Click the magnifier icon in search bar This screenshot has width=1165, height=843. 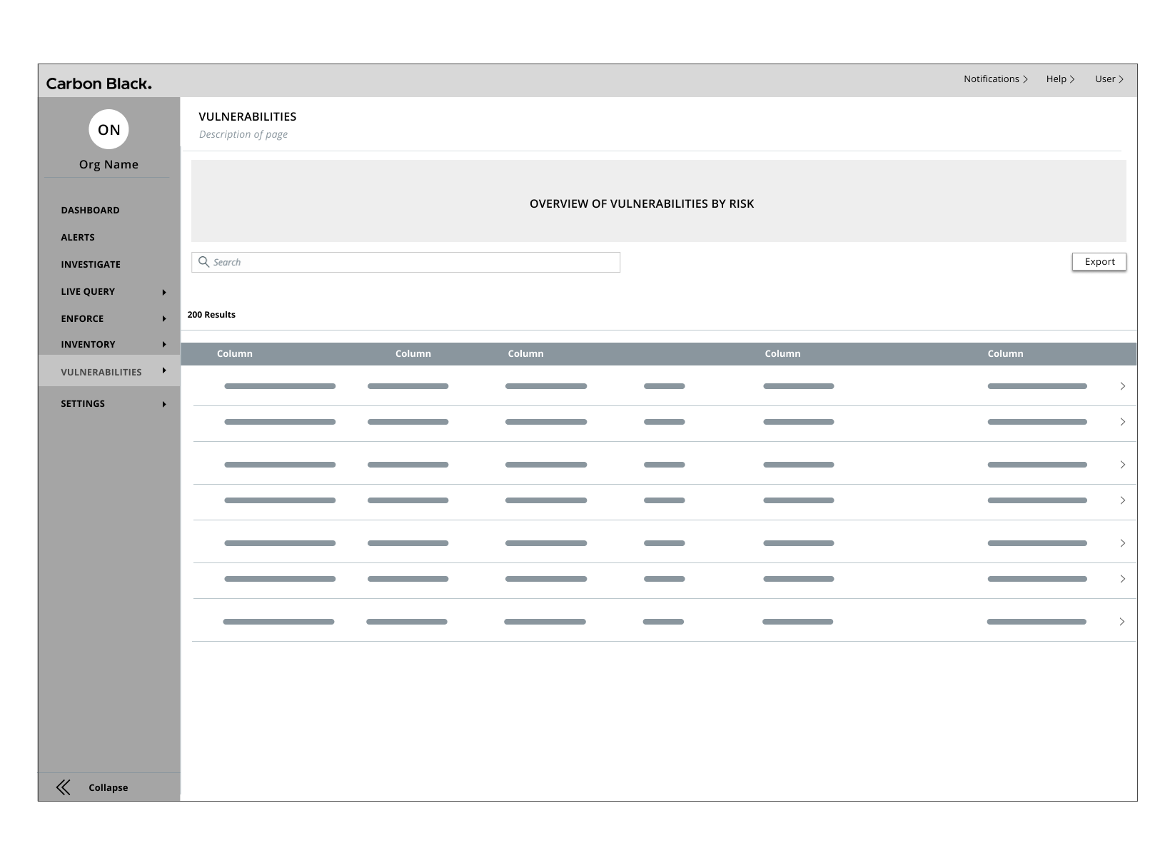tap(203, 262)
